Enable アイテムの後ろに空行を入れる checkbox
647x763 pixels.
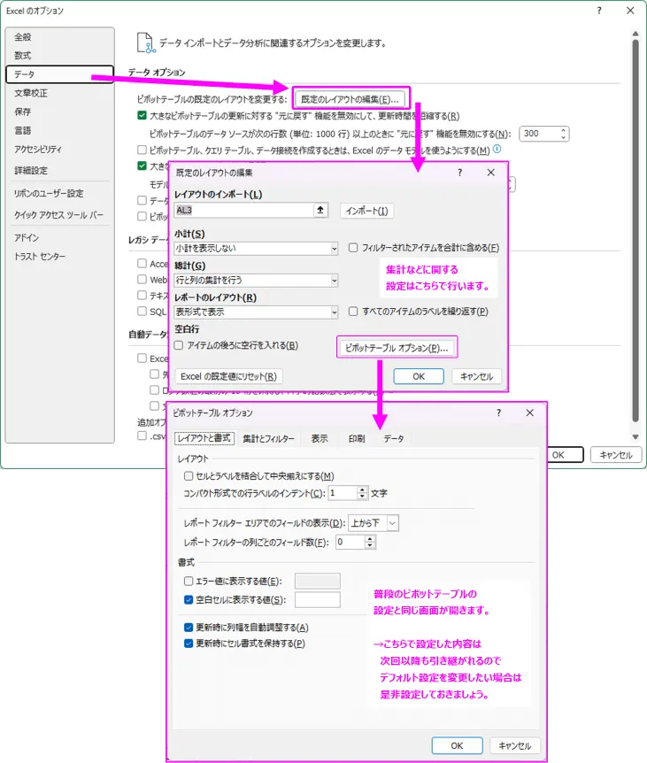179,345
